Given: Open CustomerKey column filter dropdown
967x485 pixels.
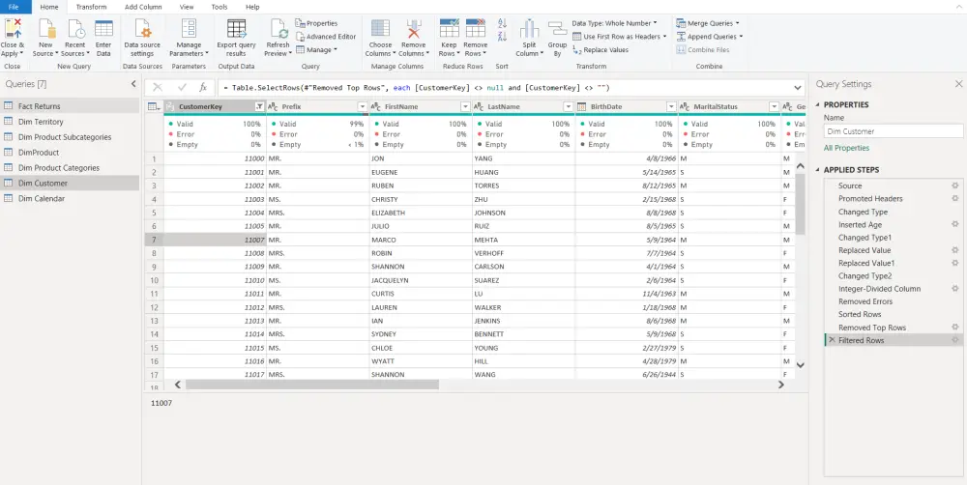Looking at the screenshot, I should pyautogui.click(x=259, y=107).
